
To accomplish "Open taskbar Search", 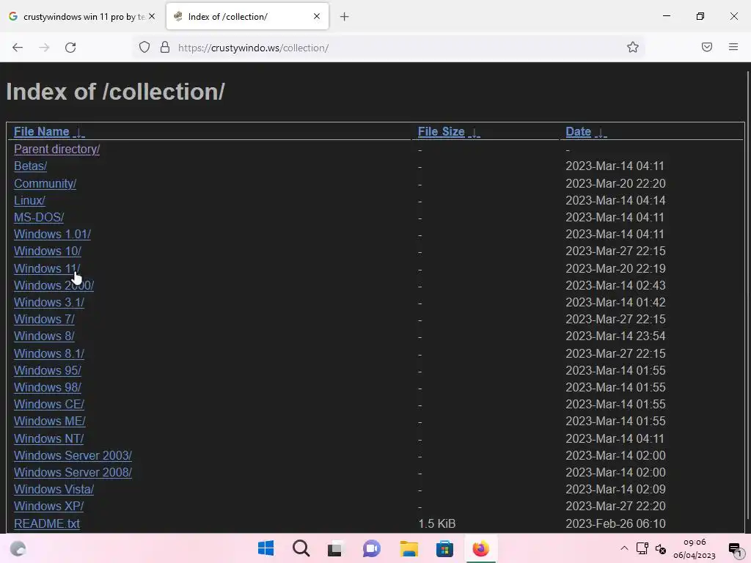I will (x=301, y=548).
